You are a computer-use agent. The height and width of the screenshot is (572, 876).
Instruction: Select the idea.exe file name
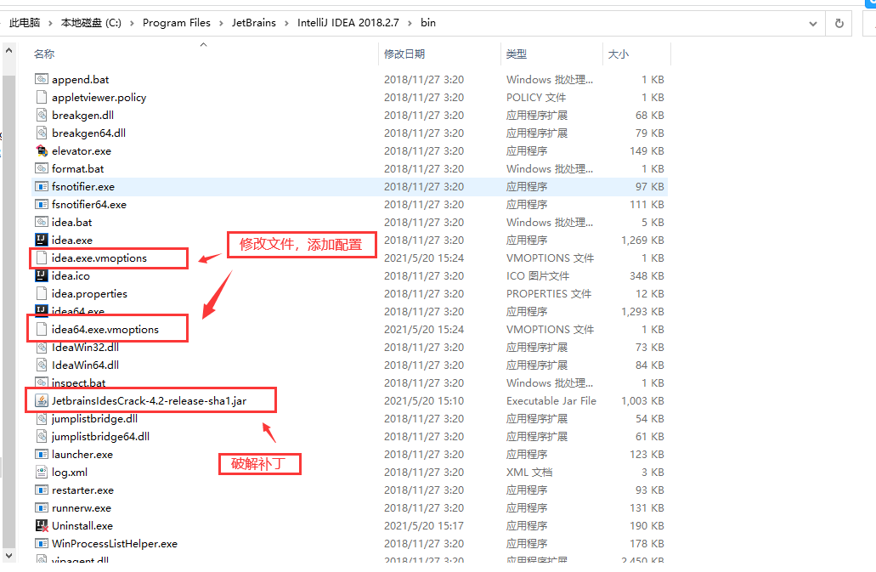(x=72, y=241)
